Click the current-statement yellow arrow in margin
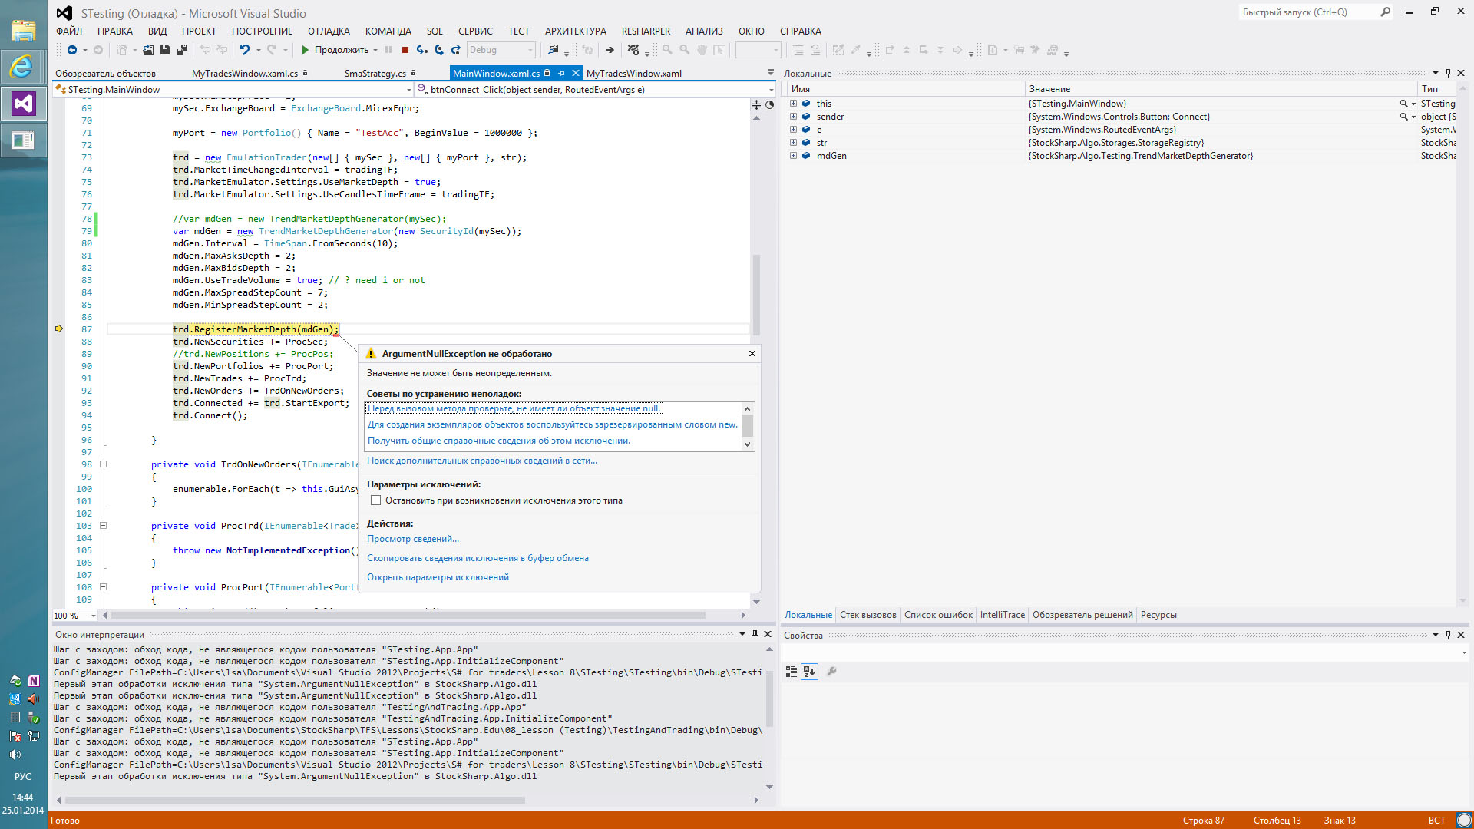The image size is (1474, 829). [x=59, y=329]
